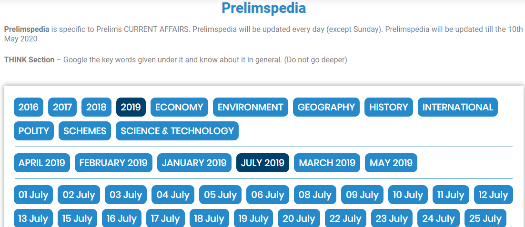The image size is (525, 227).
Task: Open the 20 July entry
Action: [x=299, y=218]
